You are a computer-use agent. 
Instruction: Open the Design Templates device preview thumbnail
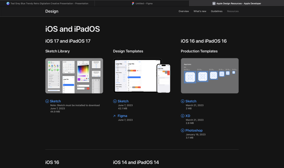[x=142, y=76]
